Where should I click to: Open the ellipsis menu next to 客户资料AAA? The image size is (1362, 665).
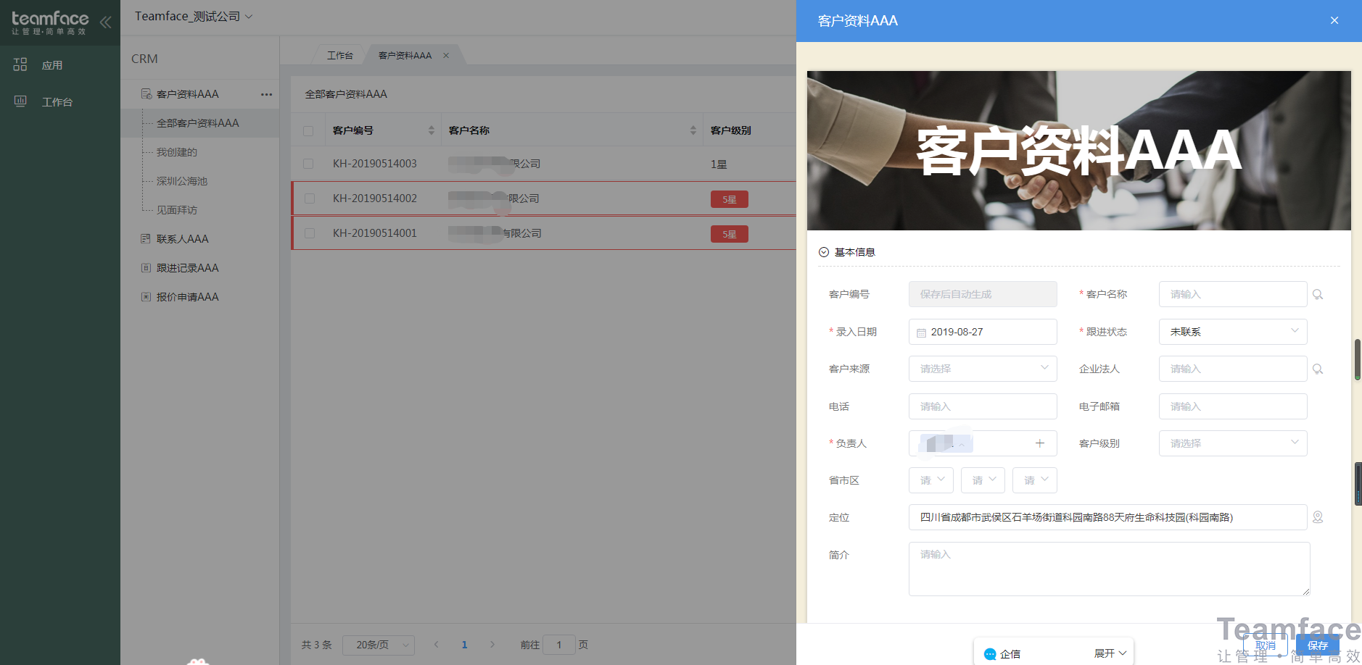(266, 94)
